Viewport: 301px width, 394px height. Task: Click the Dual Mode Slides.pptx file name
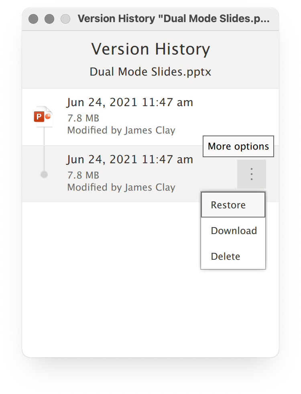pyautogui.click(x=150, y=72)
